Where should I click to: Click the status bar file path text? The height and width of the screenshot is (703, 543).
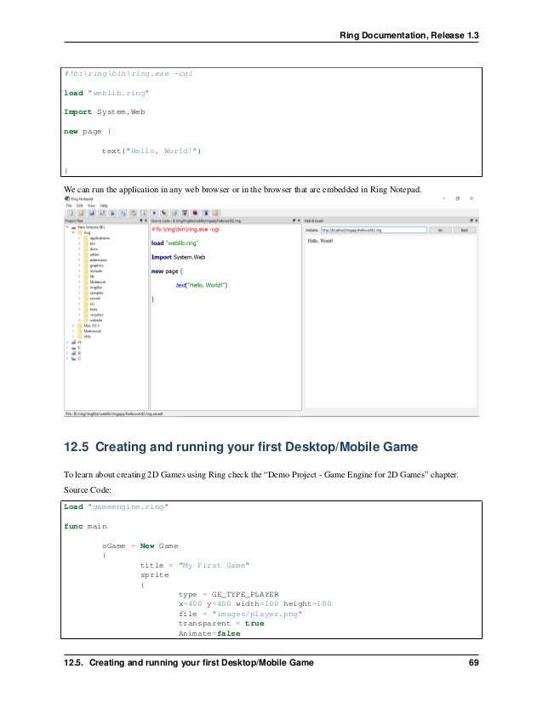pyautogui.click(x=114, y=414)
